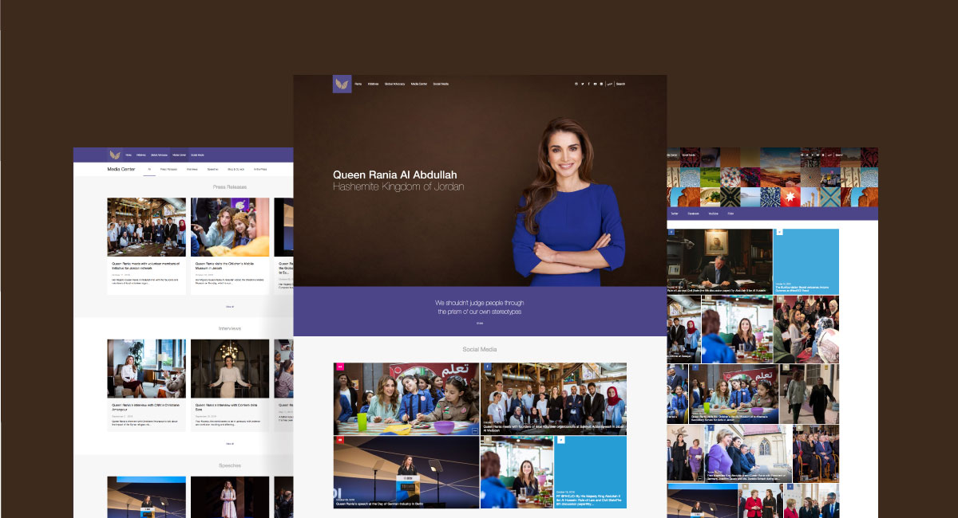Select the highlighted Media Center item in left page nav

[x=179, y=155]
